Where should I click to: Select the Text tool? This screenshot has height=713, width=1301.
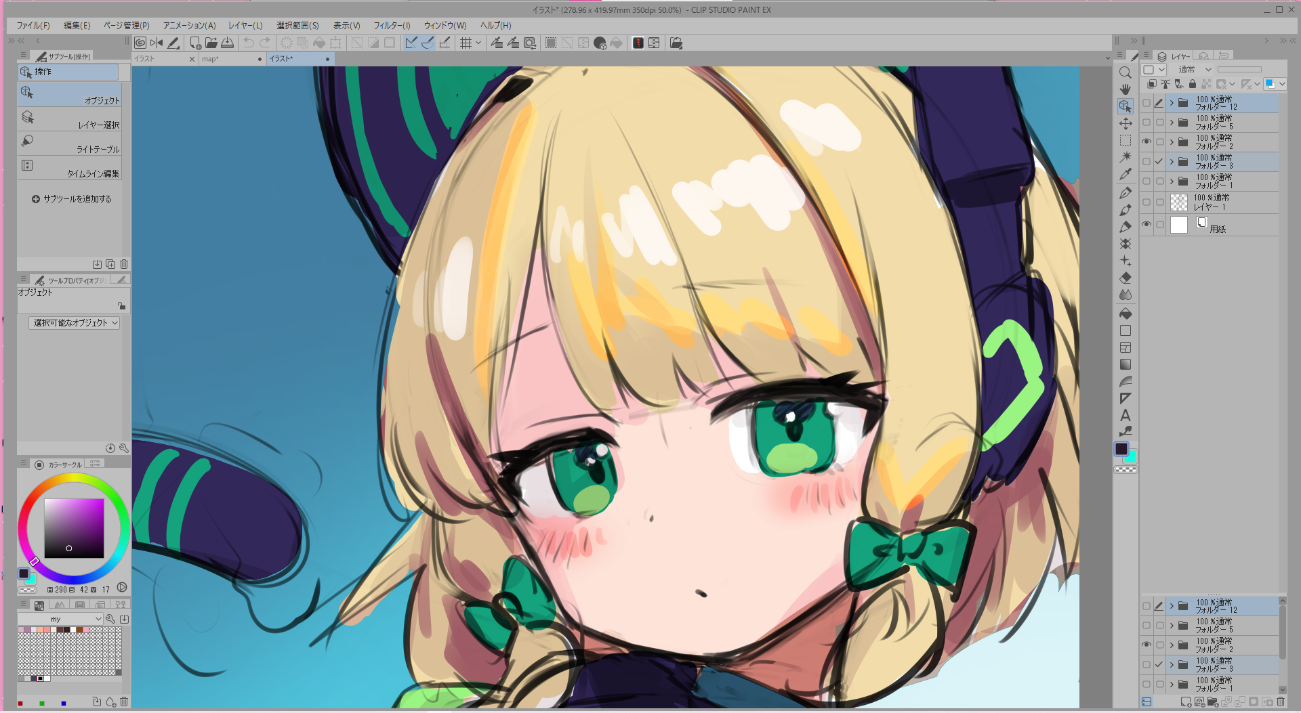[1125, 415]
